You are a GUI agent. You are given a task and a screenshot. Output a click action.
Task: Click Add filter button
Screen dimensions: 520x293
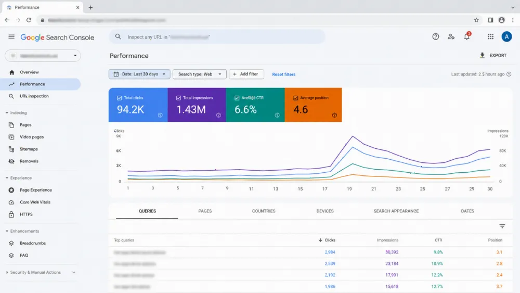tap(246, 74)
